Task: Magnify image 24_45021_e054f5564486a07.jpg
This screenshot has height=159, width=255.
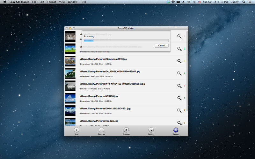Action: pyautogui.click(x=179, y=73)
